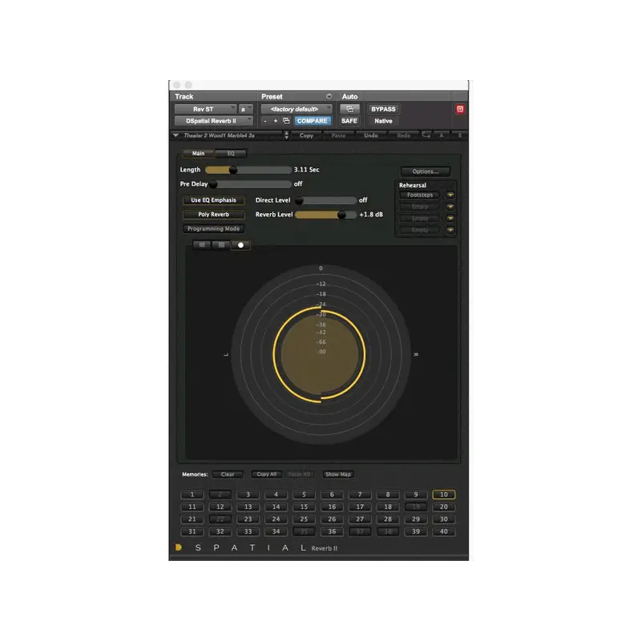Select the A comparison slot

[441, 135]
